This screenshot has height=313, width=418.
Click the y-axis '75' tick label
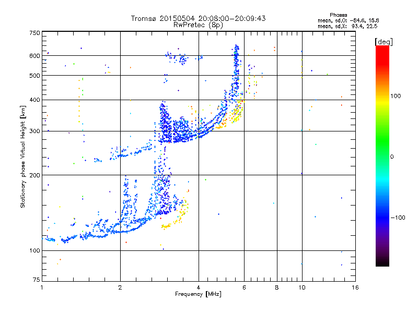37,280
